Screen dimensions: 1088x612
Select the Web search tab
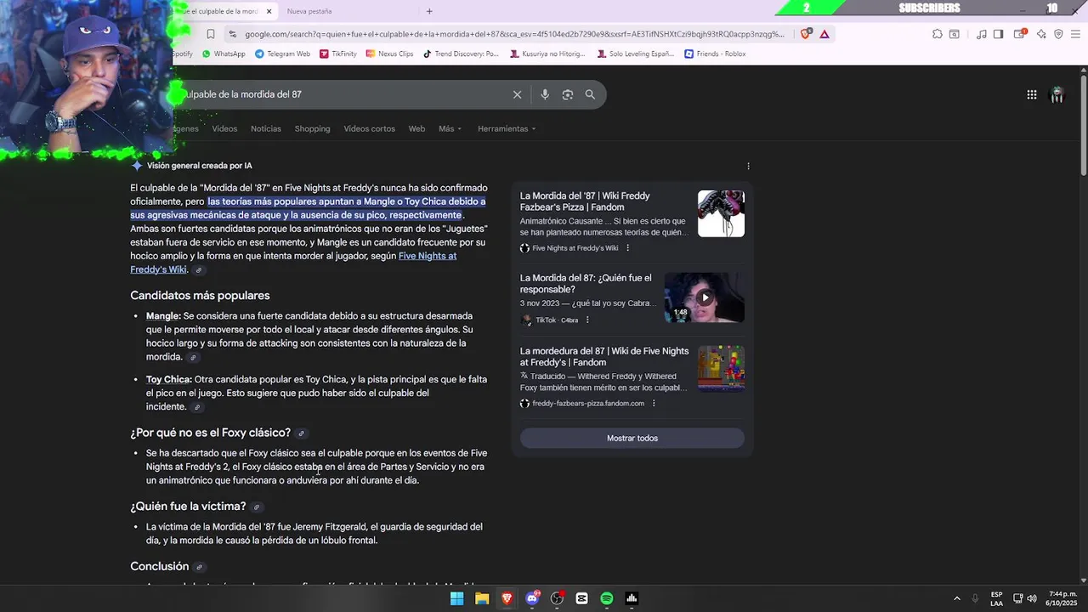[x=416, y=129]
